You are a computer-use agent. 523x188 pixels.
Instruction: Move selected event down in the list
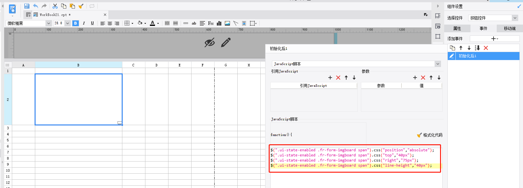coord(469,48)
